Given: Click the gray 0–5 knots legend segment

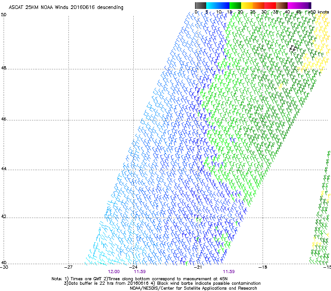Looking at the screenshot, I should [x=200, y=5].
